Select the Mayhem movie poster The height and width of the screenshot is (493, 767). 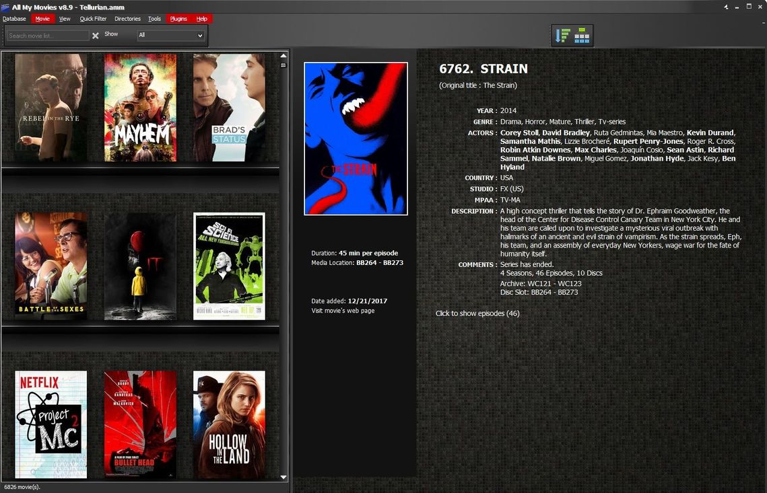click(x=140, y=108)
